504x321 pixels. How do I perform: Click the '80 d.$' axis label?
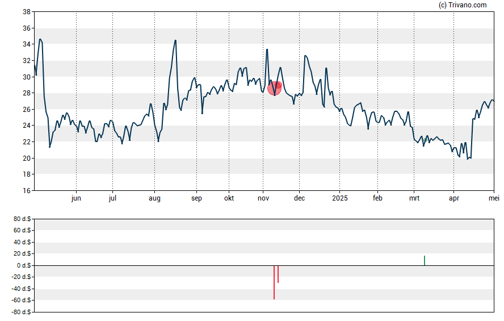pyautogui.click(x=22, y=219)
